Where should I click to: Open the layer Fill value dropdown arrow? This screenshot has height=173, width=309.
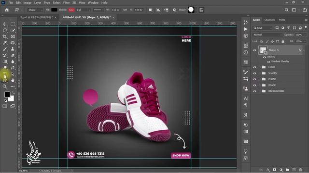tap(305, 41)
